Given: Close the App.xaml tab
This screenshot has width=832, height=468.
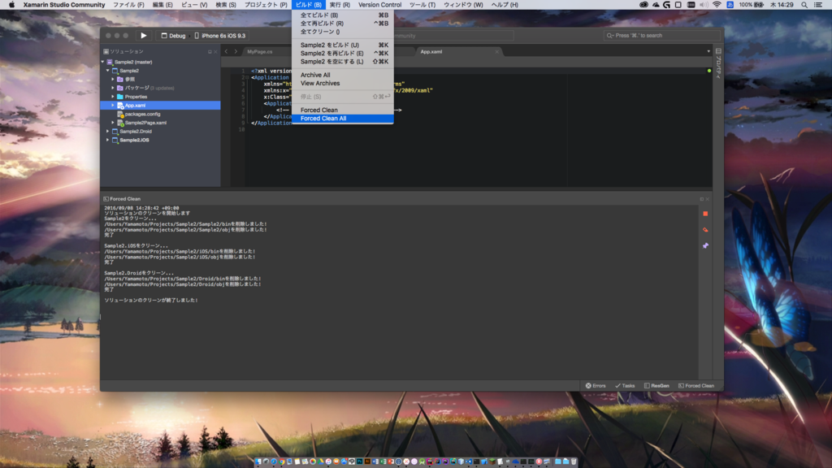Looking at the screenshot, I should coord(497,51).
